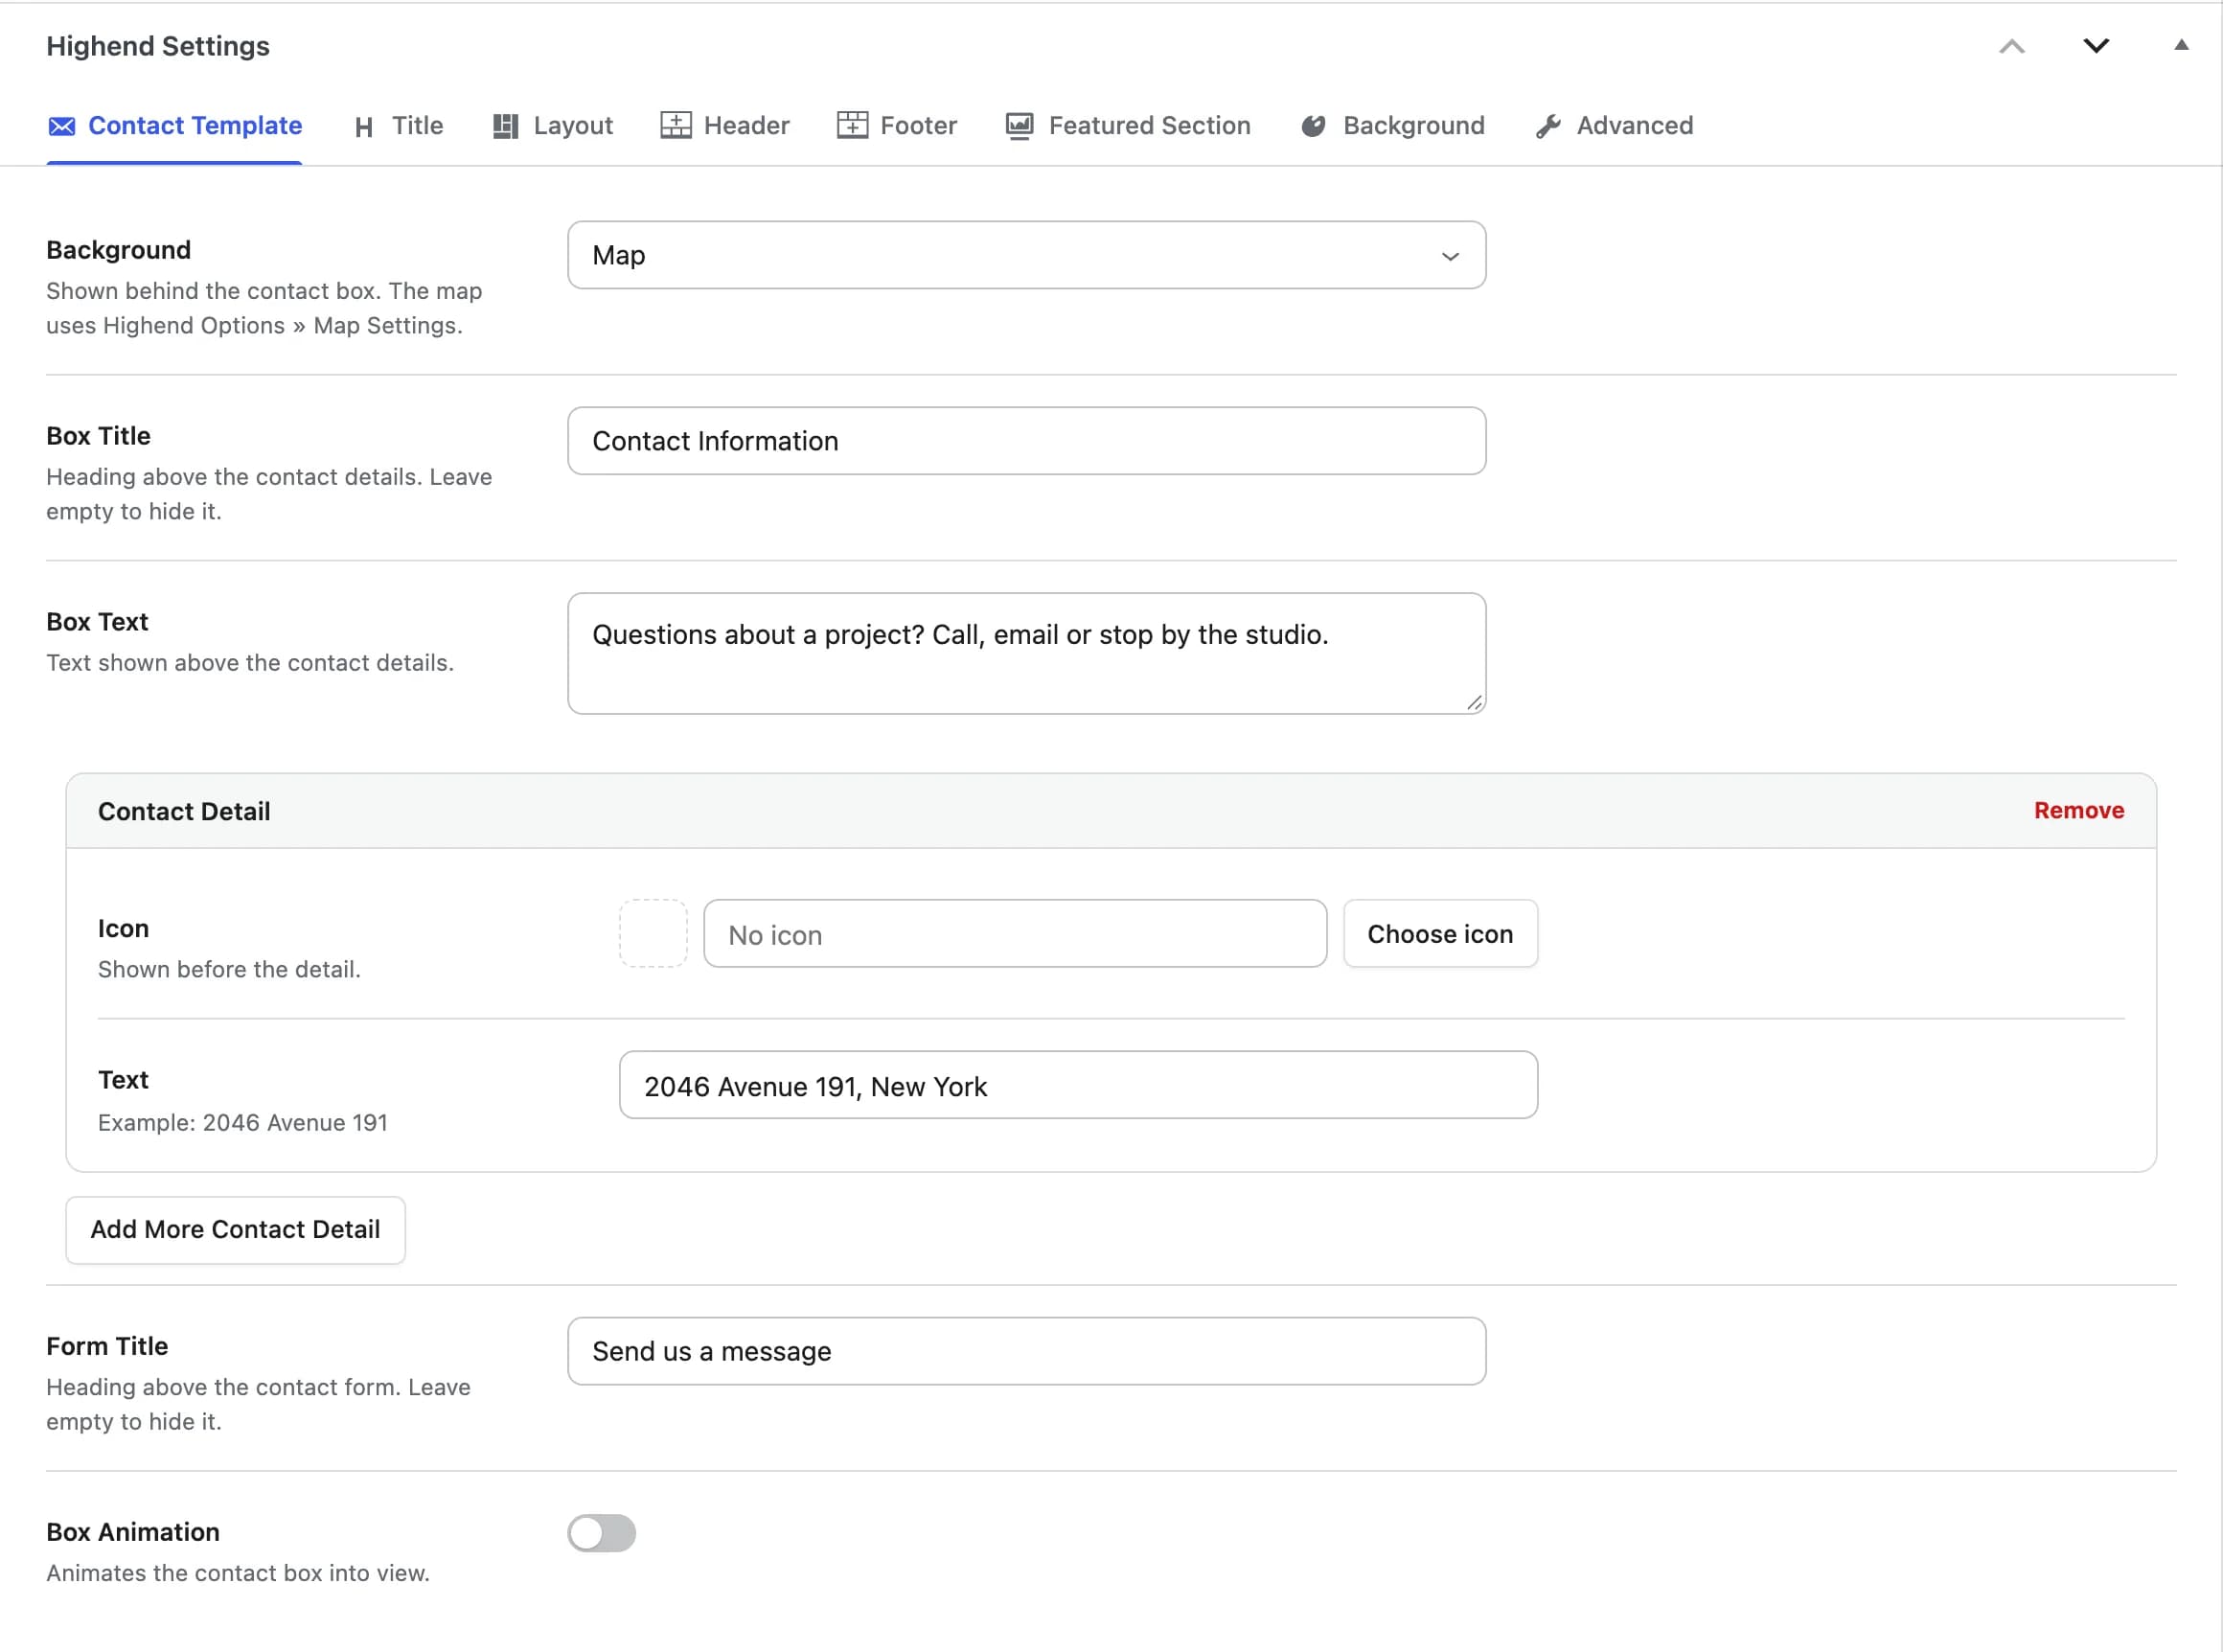Go to the Featured Section tab
Screen dimensions: 2223x1652
1128,126
